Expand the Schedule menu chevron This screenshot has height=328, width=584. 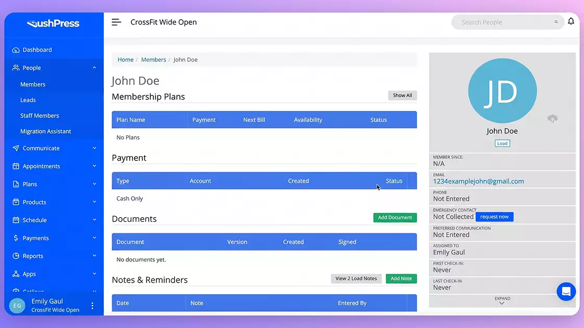[x=94, y=220]
